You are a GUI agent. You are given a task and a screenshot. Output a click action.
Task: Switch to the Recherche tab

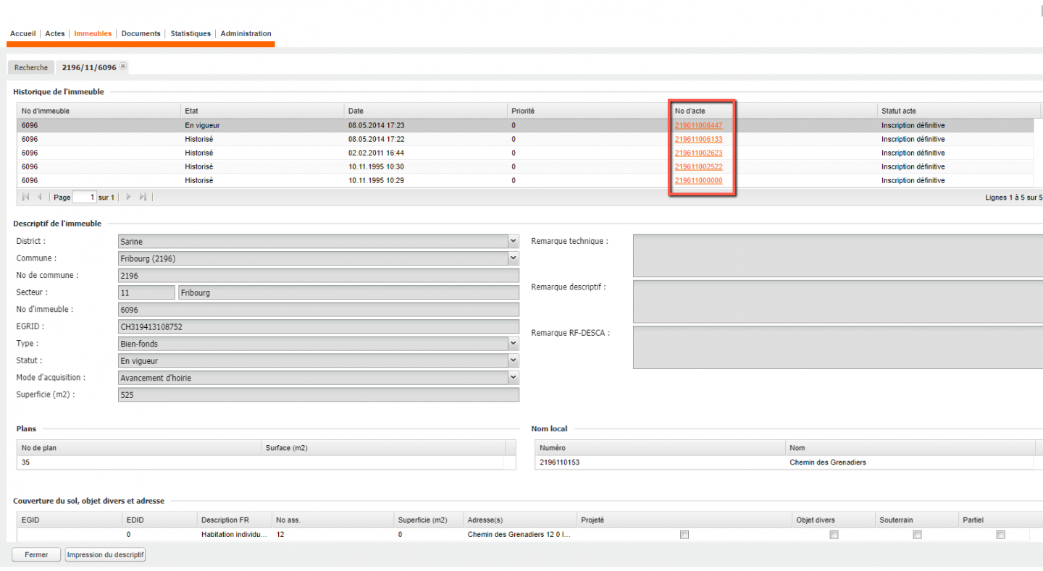[x=31, y=67]
